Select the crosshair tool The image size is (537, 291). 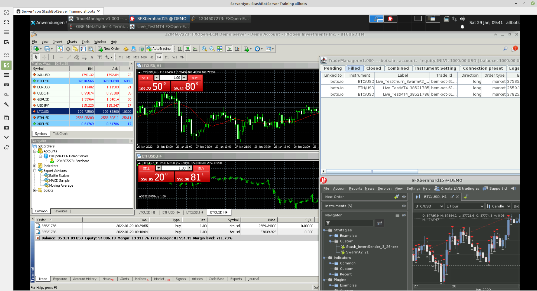tap(44, 57)
